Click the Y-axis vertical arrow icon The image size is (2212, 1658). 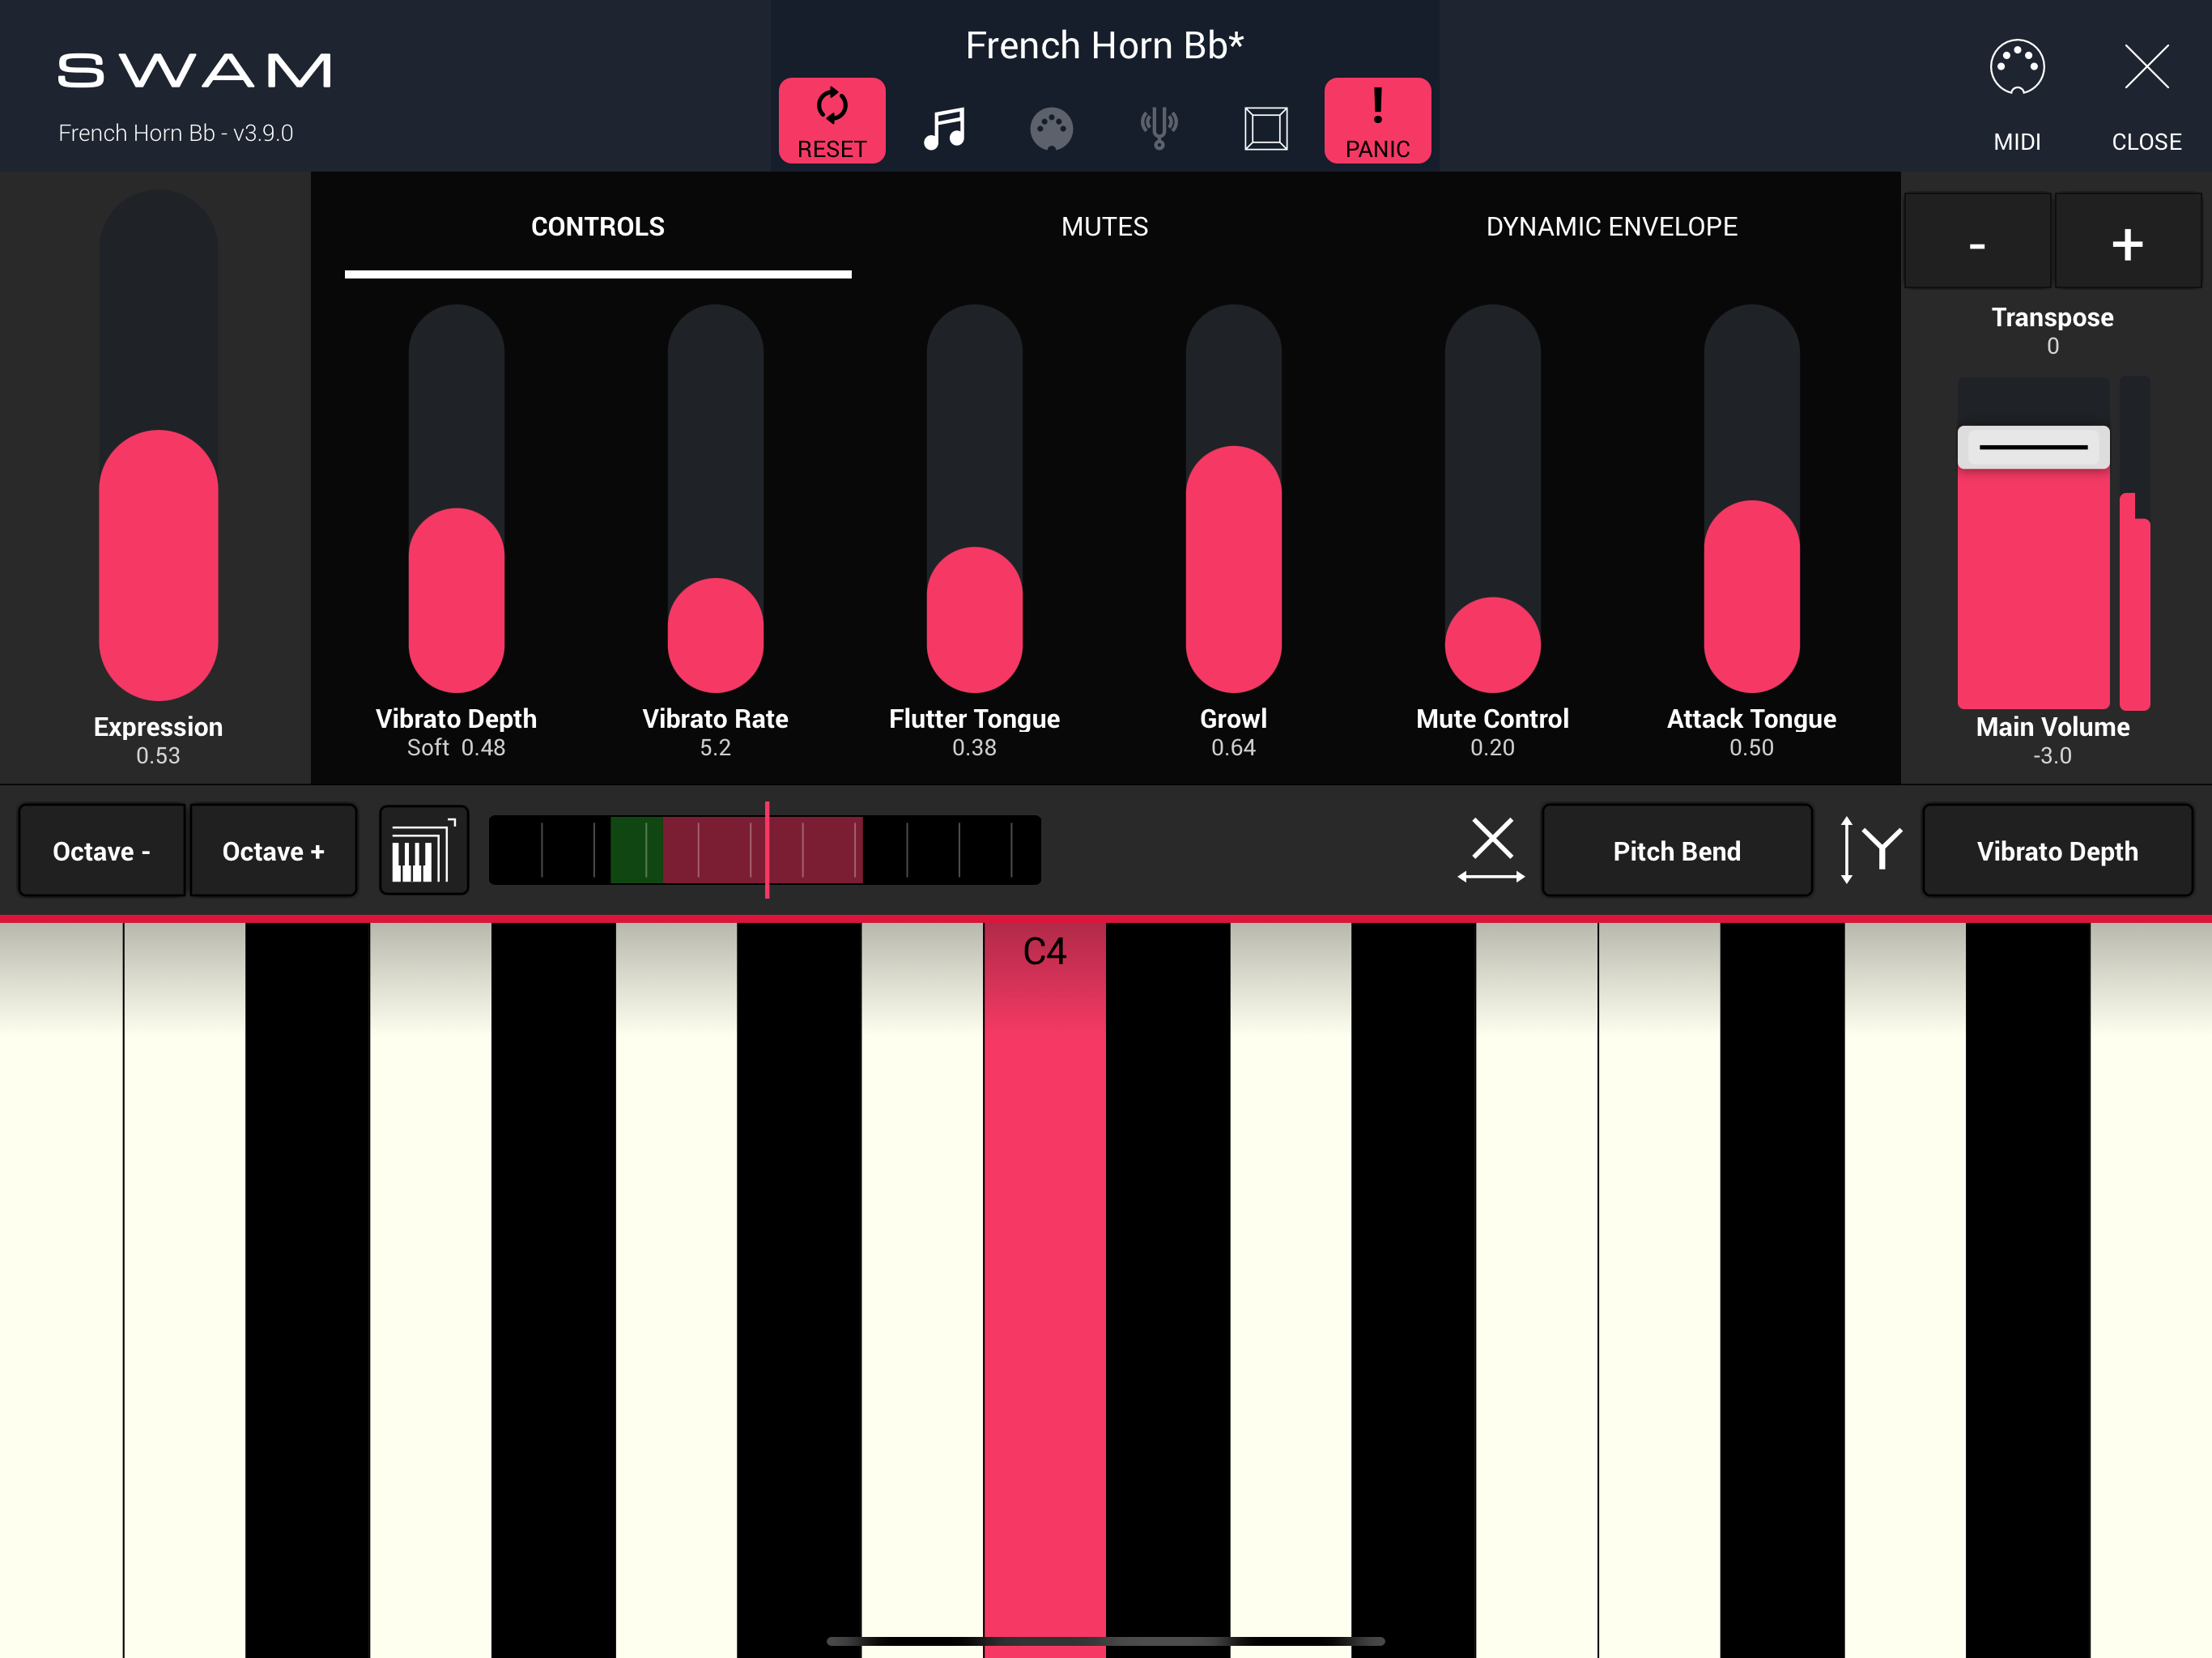pyautogui.click(x=1870, y=851)
